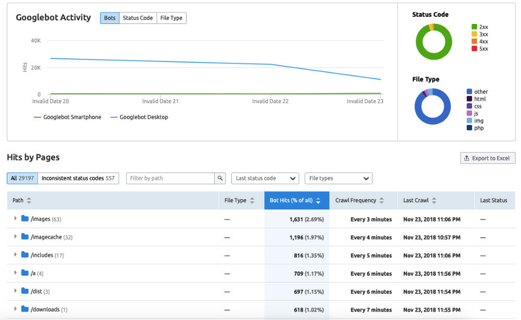The image size is (521, 320).
Task: Click the 5xx red legend swatch
Action: click(x=474, y=48)
